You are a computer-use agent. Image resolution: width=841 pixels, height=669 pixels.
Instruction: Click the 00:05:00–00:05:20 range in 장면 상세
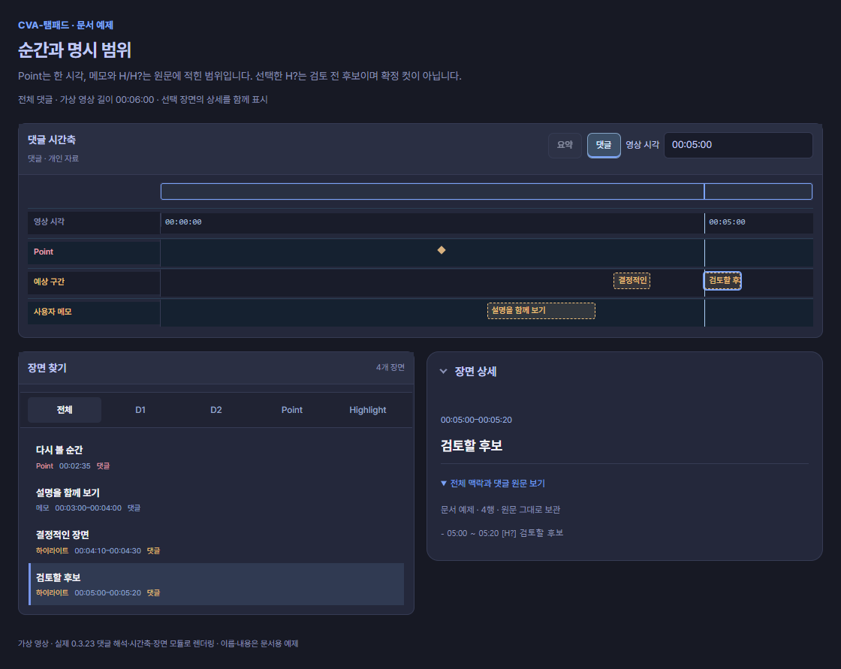(x=476, y=420)
